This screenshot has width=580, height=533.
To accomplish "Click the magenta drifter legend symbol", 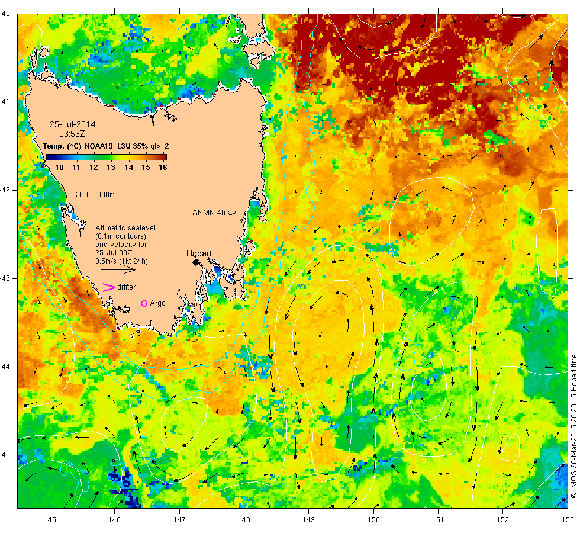I will [108, 287].
